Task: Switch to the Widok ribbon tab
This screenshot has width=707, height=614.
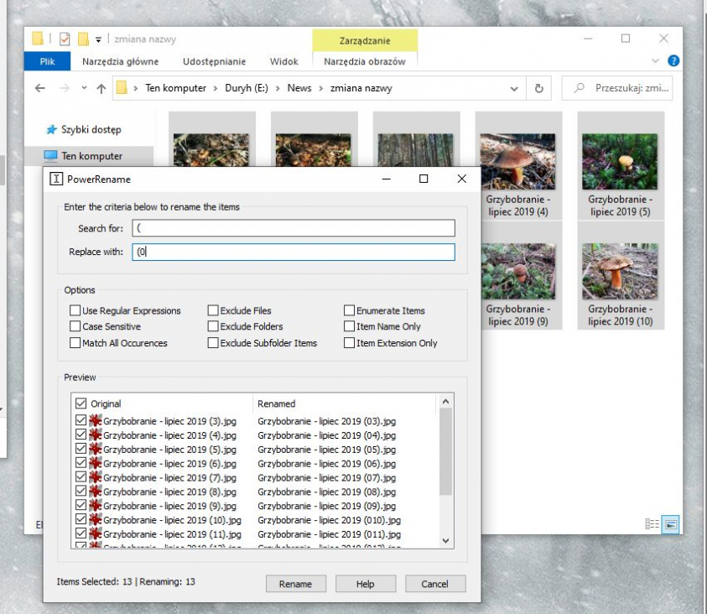Action: coord(283,60)
